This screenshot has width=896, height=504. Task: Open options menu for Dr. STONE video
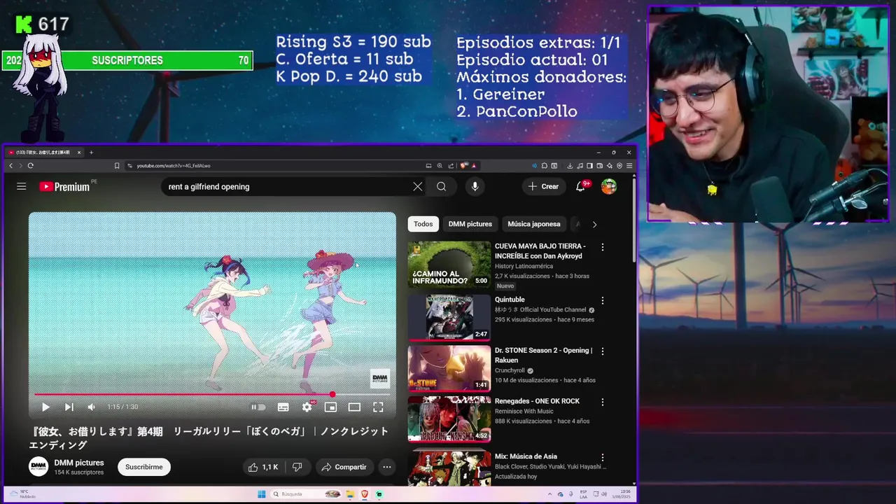[603, 351]
